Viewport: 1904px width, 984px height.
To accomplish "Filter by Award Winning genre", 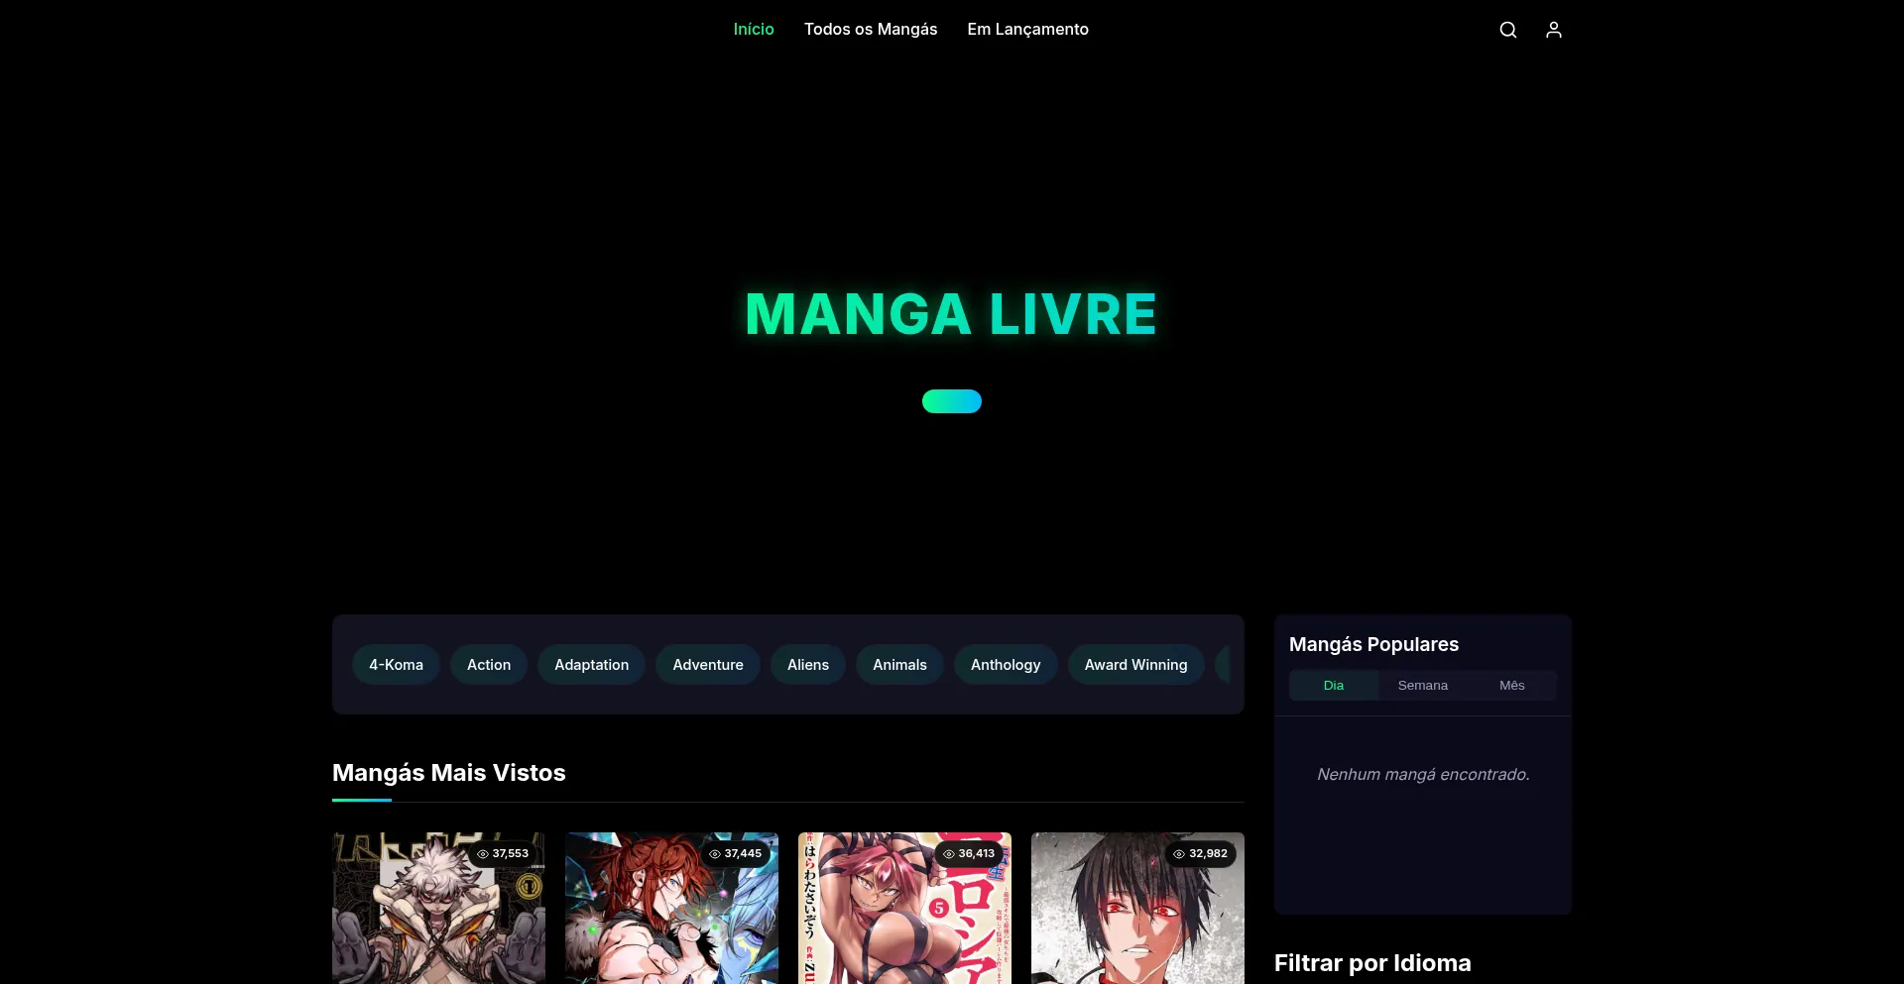I will pos(1135,665).
